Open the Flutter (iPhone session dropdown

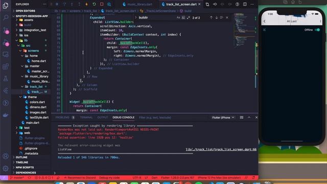(x=223, y=118)
